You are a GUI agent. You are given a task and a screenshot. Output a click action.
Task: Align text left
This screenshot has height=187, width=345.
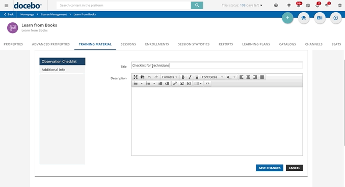point(242,77)
